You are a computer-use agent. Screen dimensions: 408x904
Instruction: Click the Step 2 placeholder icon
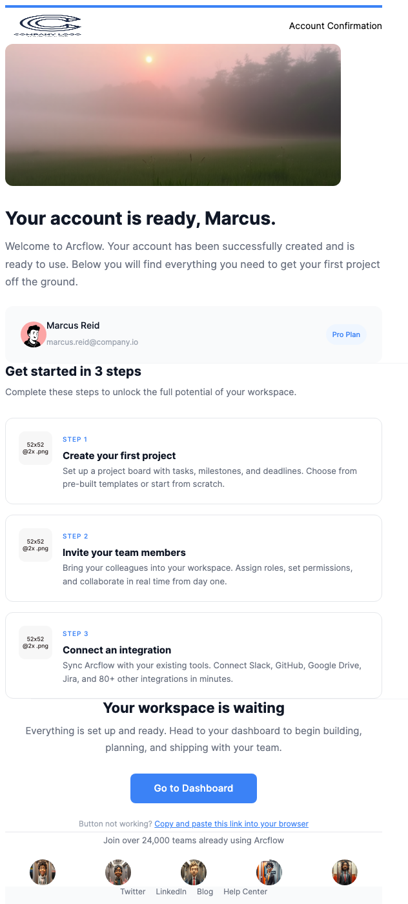pos(36,545)
